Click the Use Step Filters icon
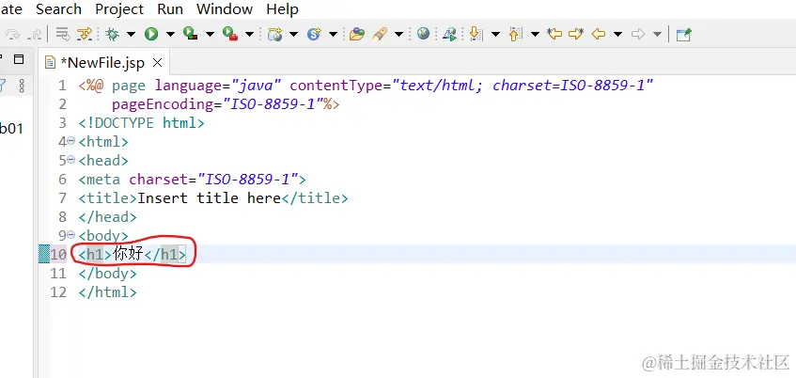The image size is (796, 378). coord(85,34)
